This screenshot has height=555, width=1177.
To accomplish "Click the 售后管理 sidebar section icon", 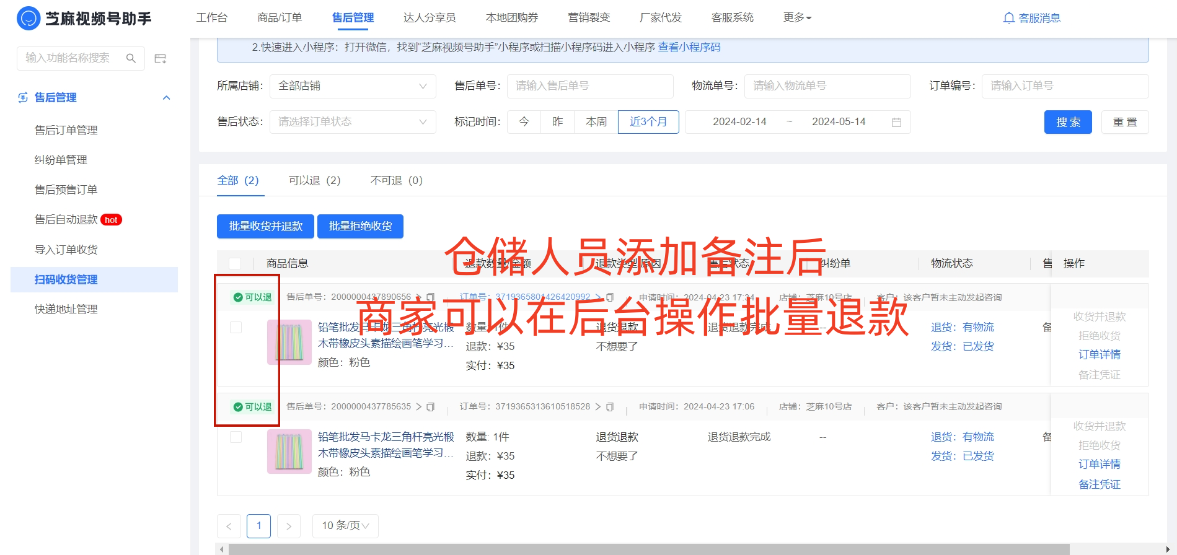I will (23, 97).
